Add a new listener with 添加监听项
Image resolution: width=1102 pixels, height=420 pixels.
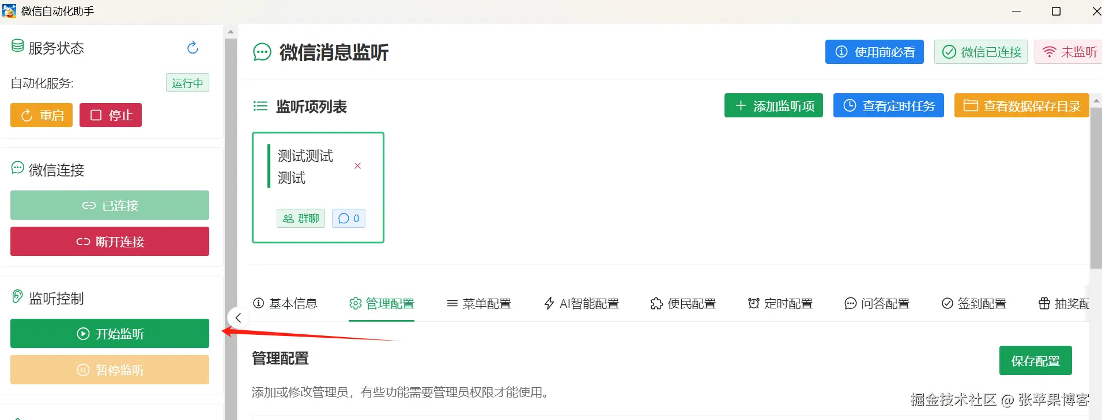pyautogui.click(x=773, y=106)
